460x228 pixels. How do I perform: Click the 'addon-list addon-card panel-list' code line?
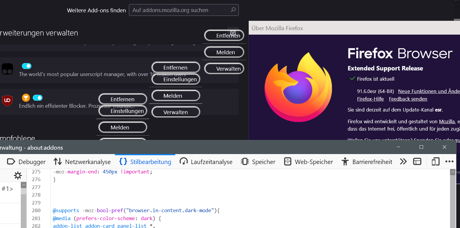pos(104,225)
